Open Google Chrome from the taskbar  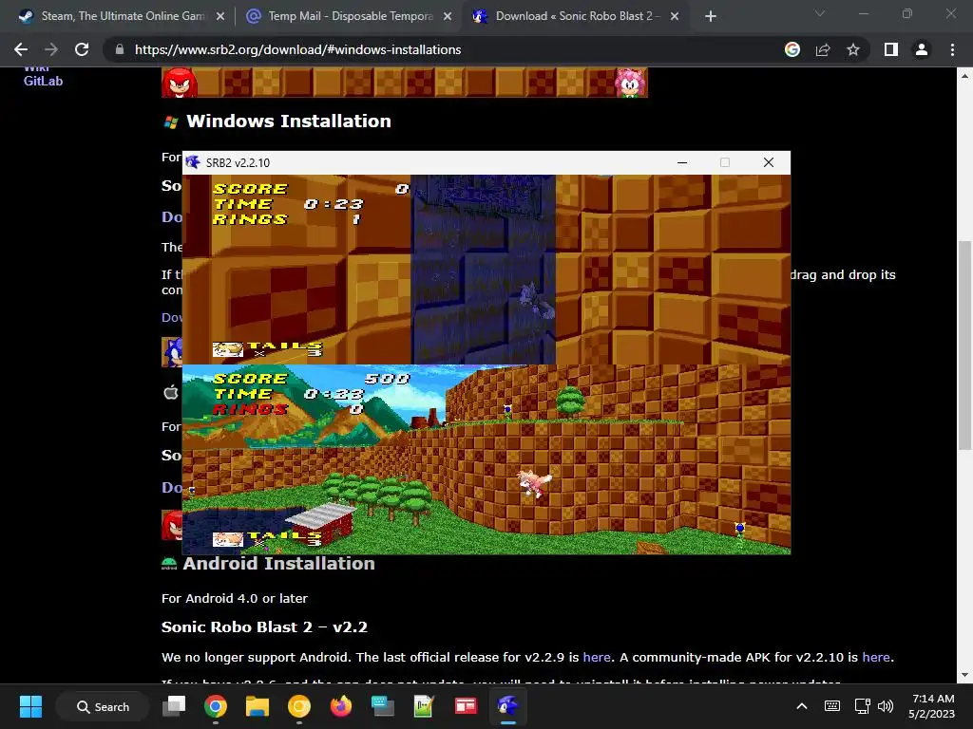coord(216,706)
